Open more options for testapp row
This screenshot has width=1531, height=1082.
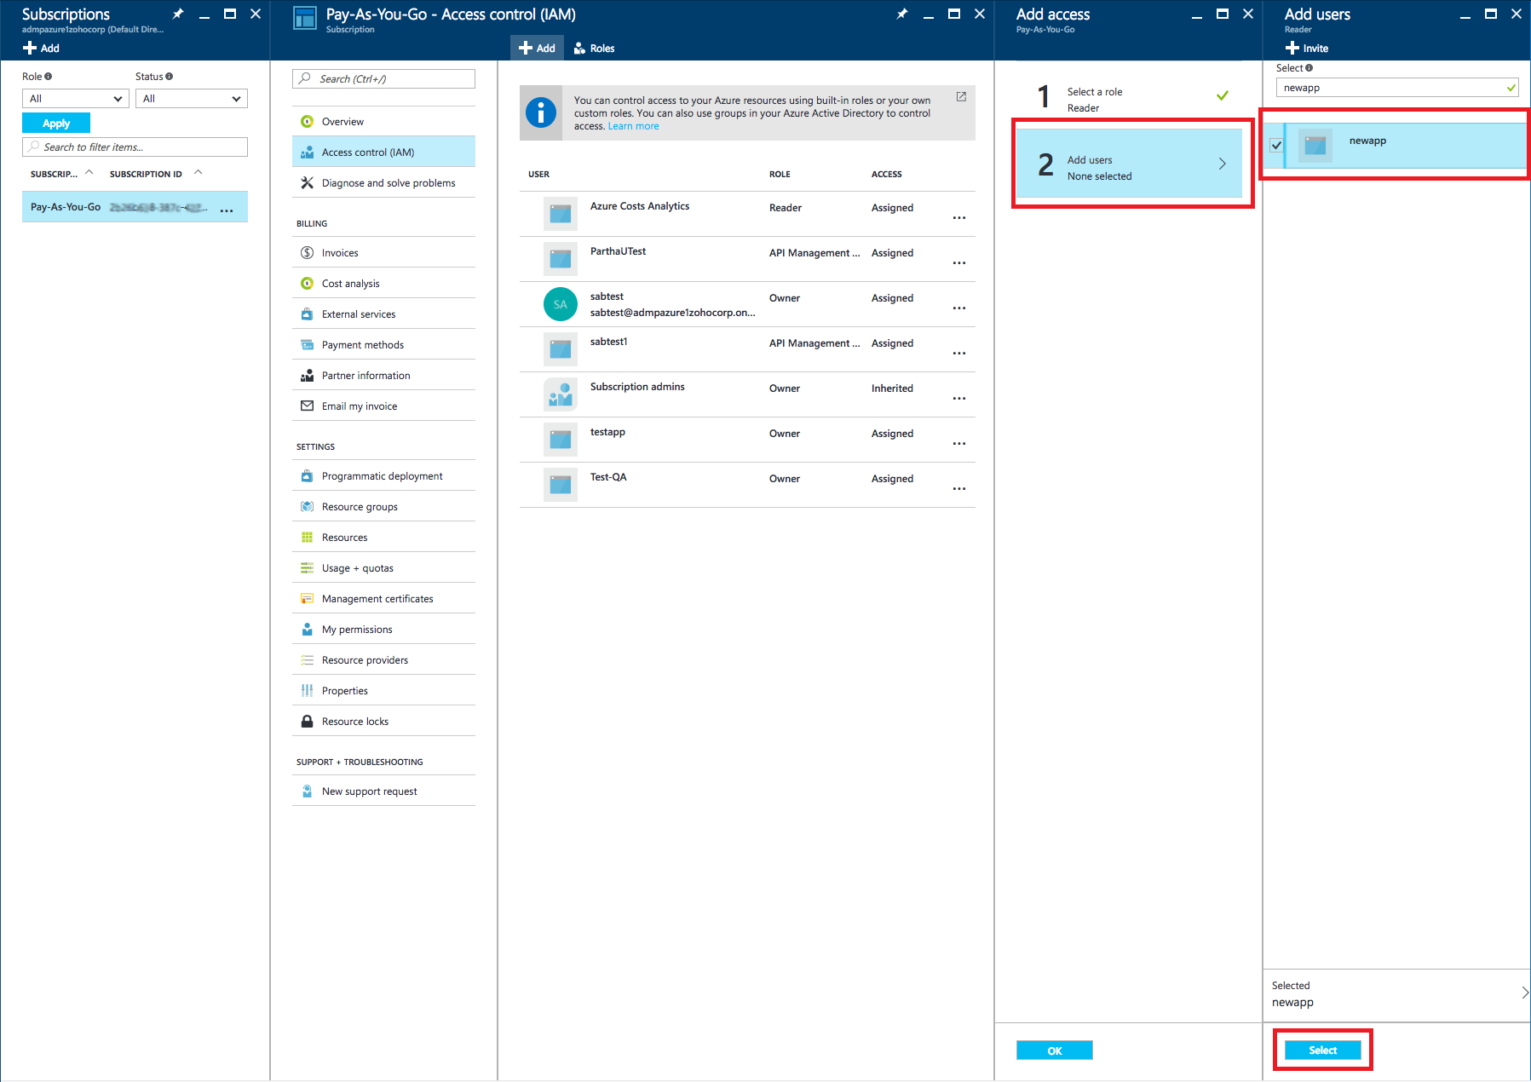pos(959,444)
